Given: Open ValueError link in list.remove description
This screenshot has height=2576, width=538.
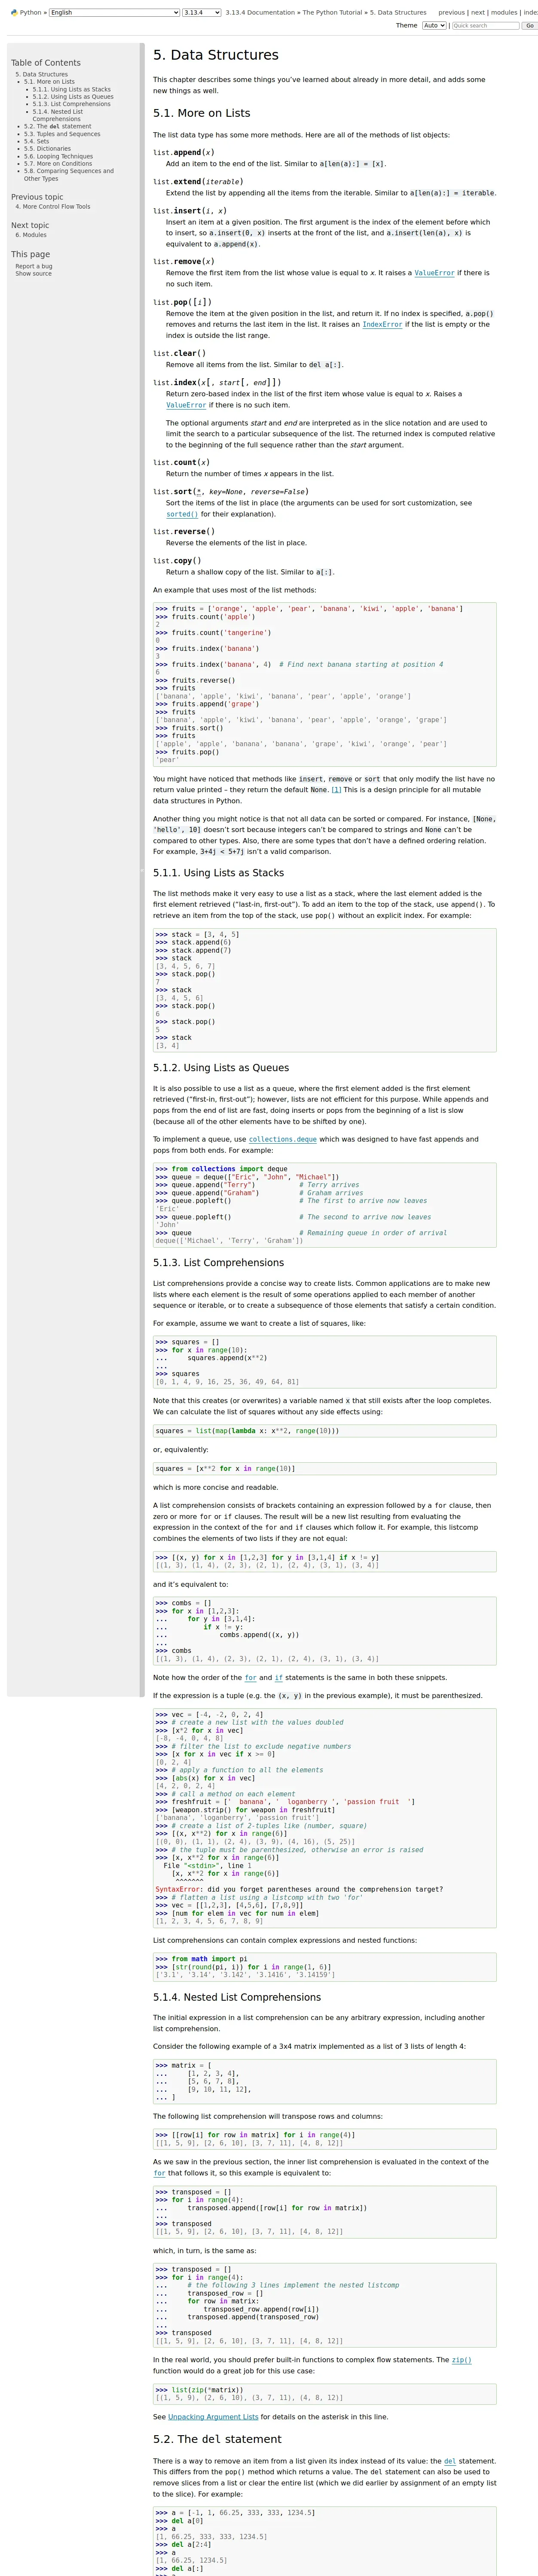Looking at the screenshot, I should [x=434, y=273].
